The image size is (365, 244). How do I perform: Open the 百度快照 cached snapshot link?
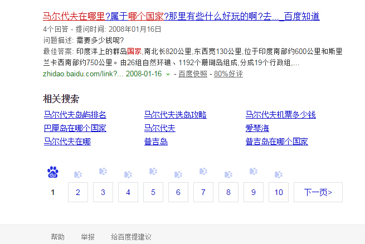(193, 74)
